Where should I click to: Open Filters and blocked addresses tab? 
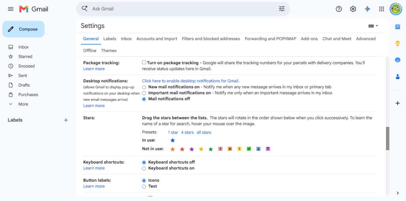point(211,38)
